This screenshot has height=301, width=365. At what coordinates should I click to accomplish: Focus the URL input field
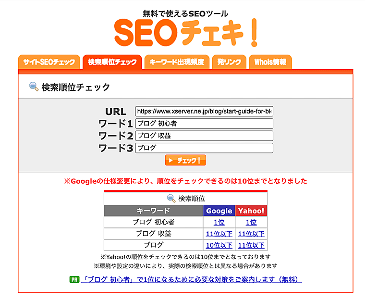pyautogui.click(x=204, y=111)
